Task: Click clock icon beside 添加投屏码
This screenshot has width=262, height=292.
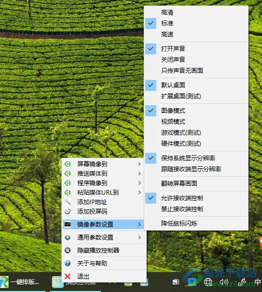Action: coord(67,211)
